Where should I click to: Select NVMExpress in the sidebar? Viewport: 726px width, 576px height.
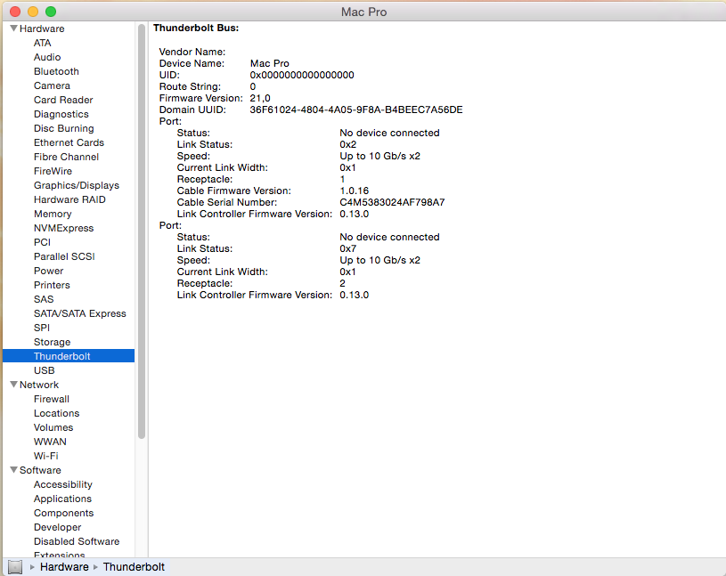[x=64, y=228]
